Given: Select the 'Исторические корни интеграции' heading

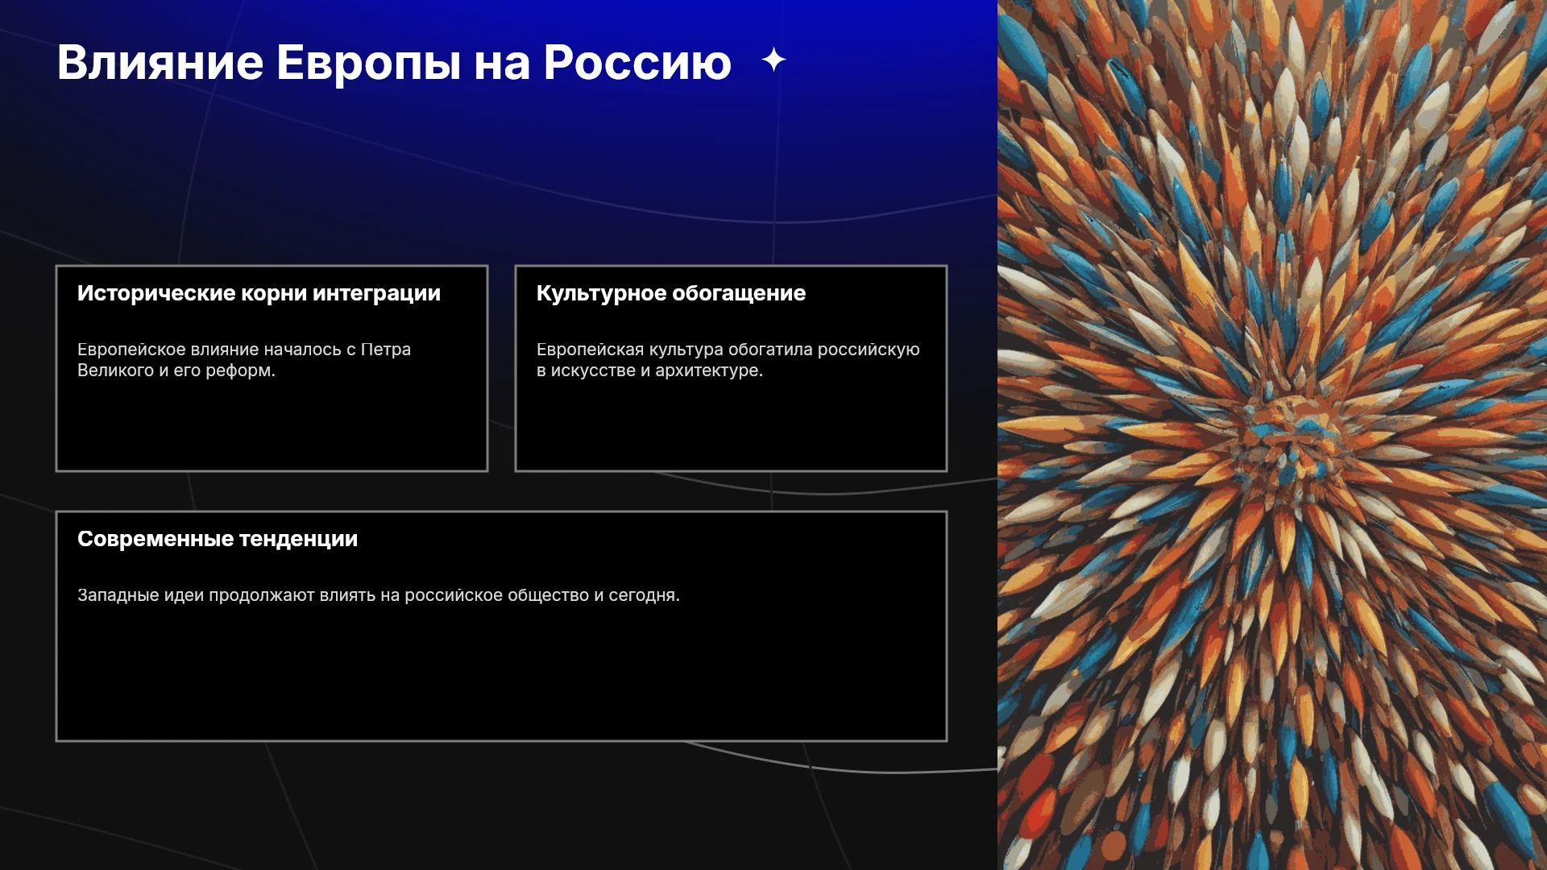Looking at the screenshot, I should click(x=259, y=293).
